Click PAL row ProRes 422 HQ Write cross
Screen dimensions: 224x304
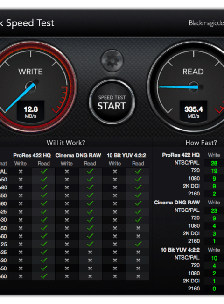(x=21, y=172)
